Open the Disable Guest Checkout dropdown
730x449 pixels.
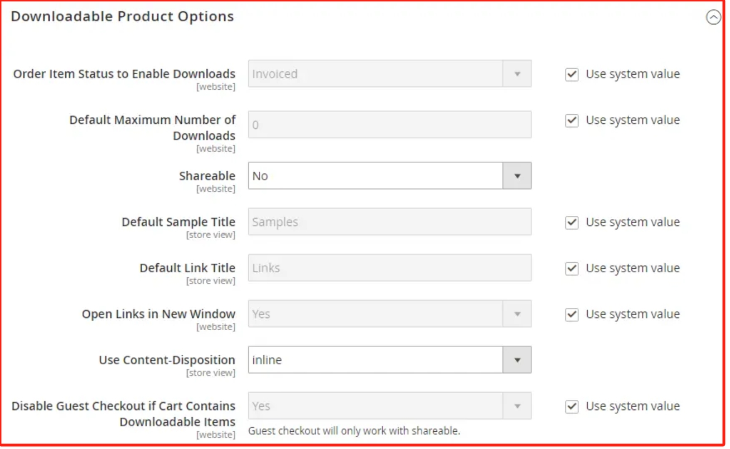[389, 406]
